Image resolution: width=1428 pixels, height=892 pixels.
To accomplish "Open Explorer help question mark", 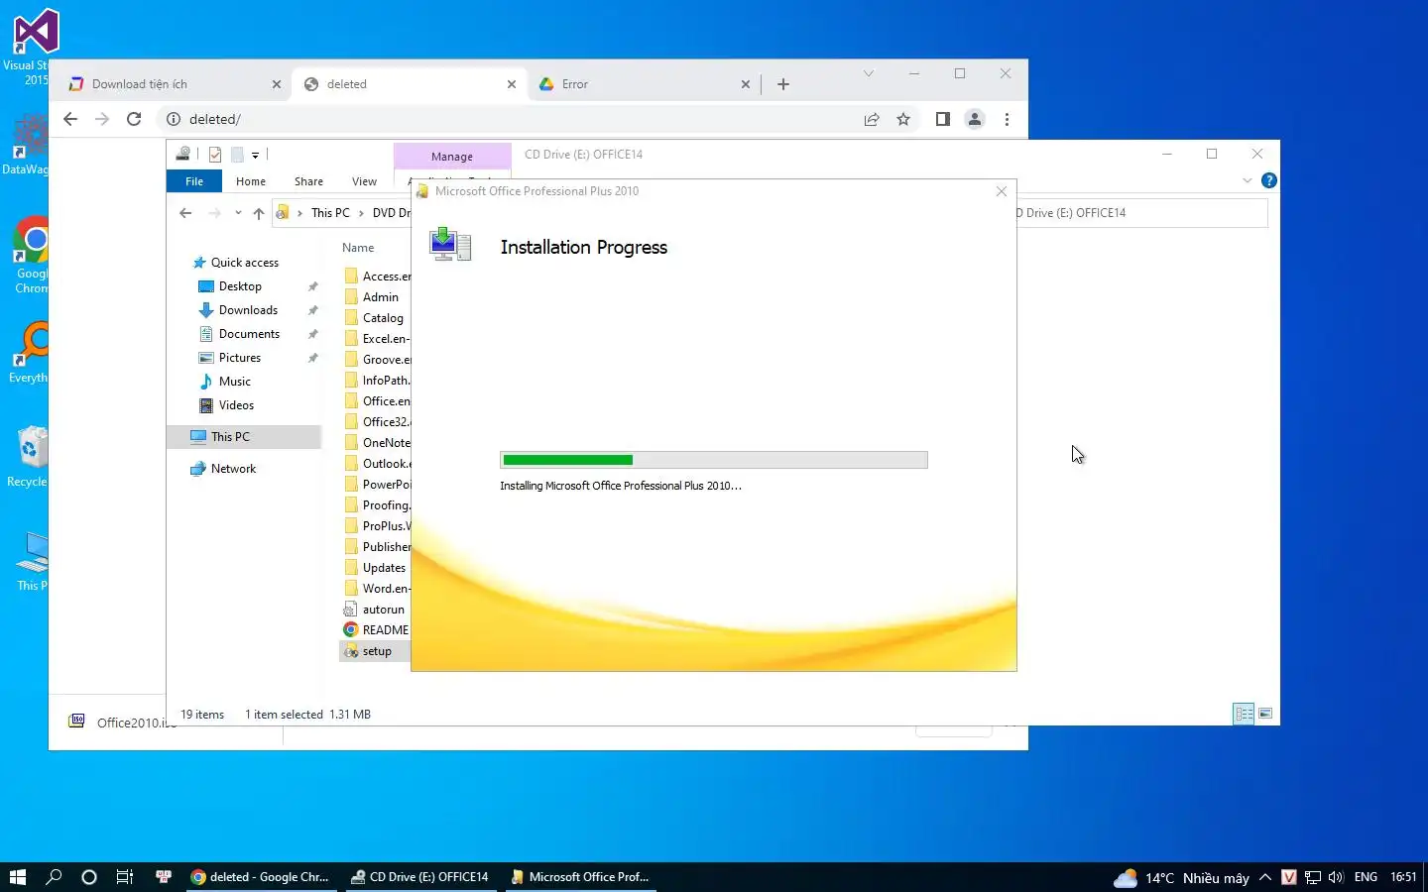I will 1268,180.
